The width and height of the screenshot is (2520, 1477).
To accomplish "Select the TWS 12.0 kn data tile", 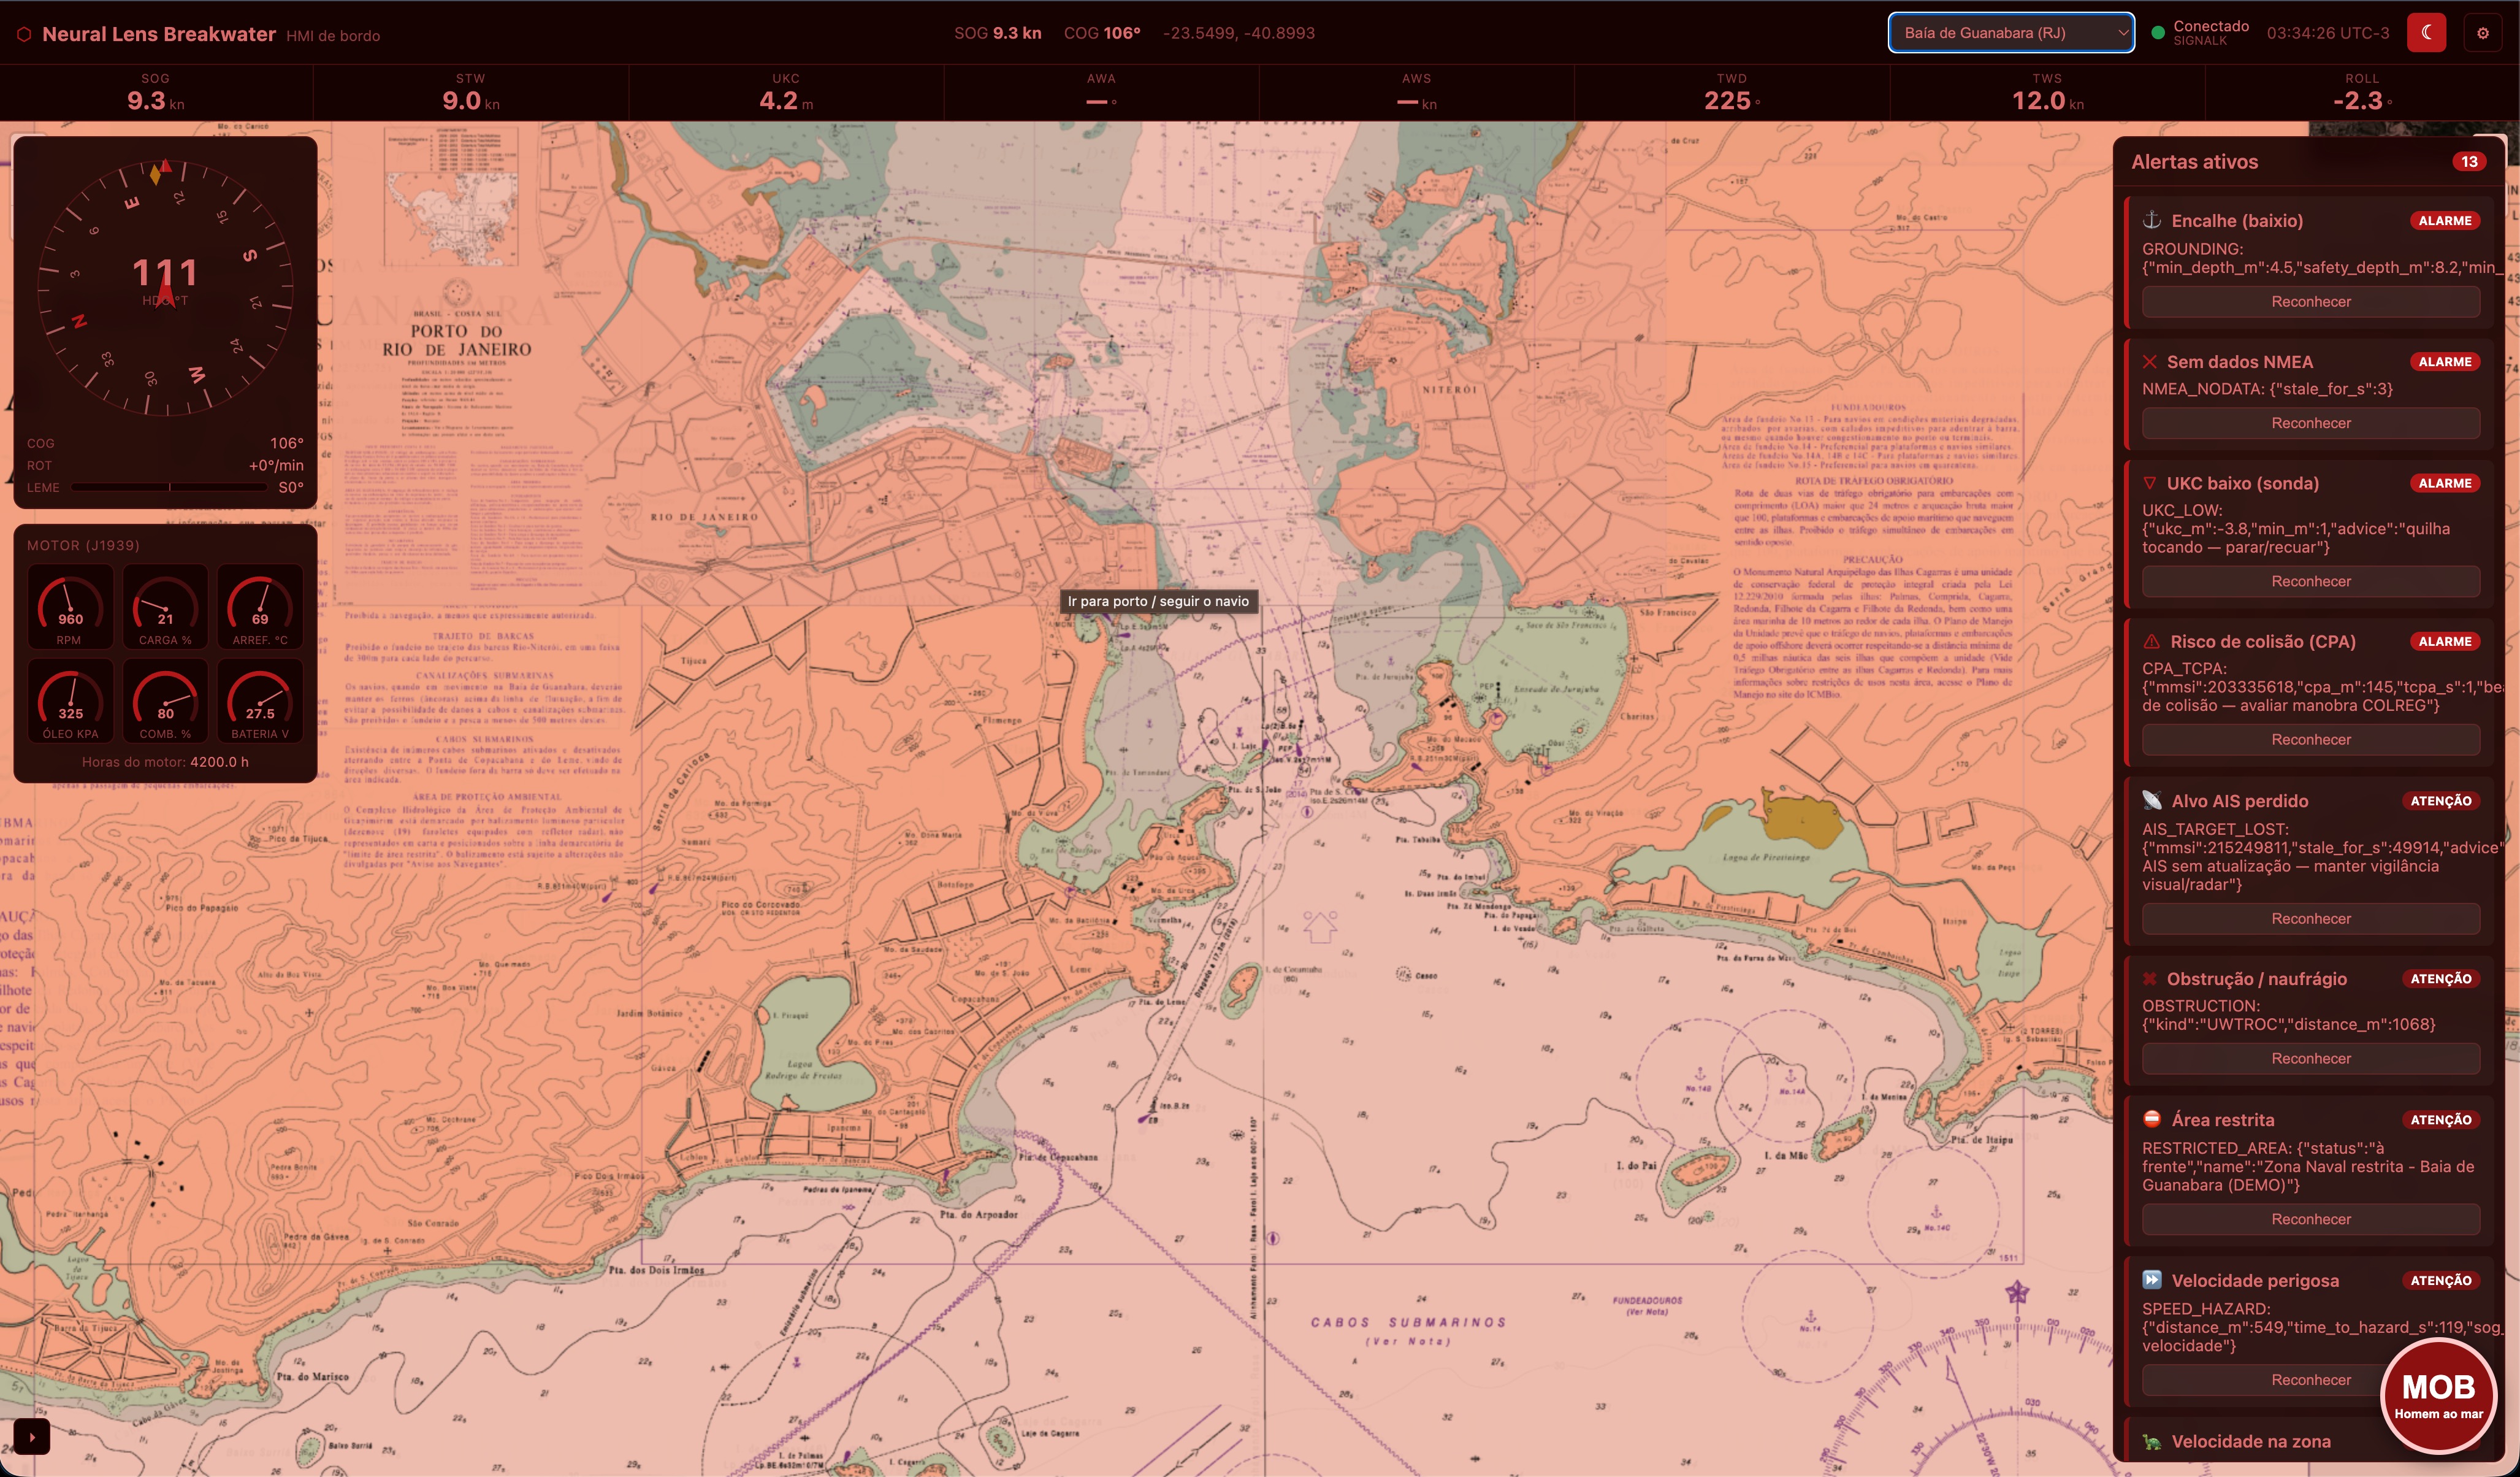I will [2047, 93].
